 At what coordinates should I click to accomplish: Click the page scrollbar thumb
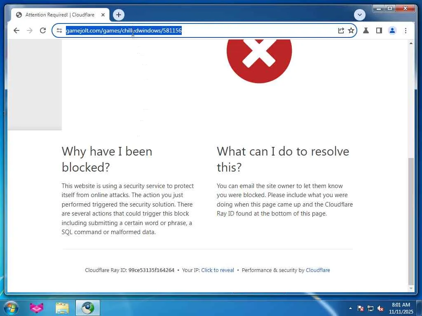(411, 221)
